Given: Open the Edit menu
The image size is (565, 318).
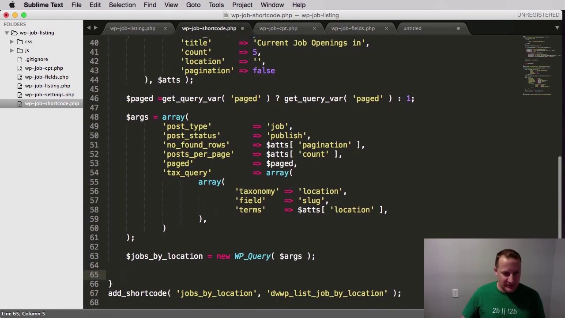Looking at the screenshot, I should (95, 5).
